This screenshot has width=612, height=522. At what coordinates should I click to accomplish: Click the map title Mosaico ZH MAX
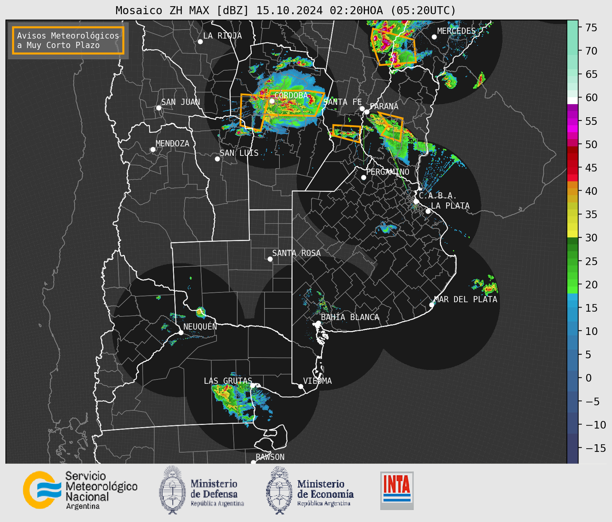click(285, 11)
